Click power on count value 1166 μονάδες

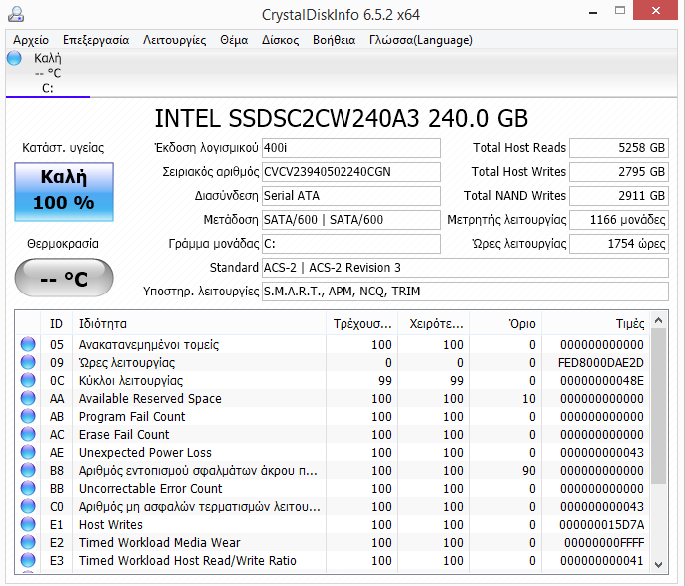[x=619, y=220]
